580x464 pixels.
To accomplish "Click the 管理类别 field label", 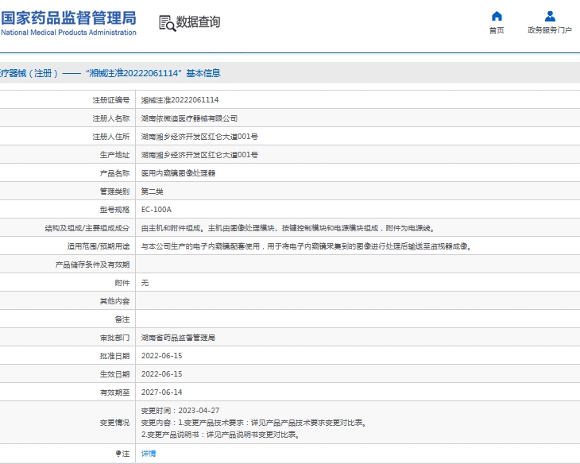I will (x=114, y=191).
